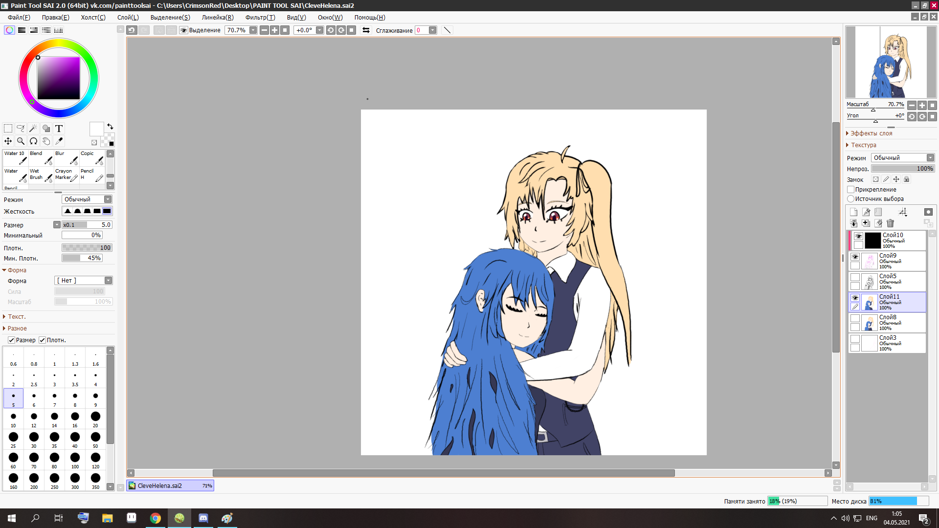Open the brush Форма dropdown
The height and width of the screenshot is (528, 939).
83,281
